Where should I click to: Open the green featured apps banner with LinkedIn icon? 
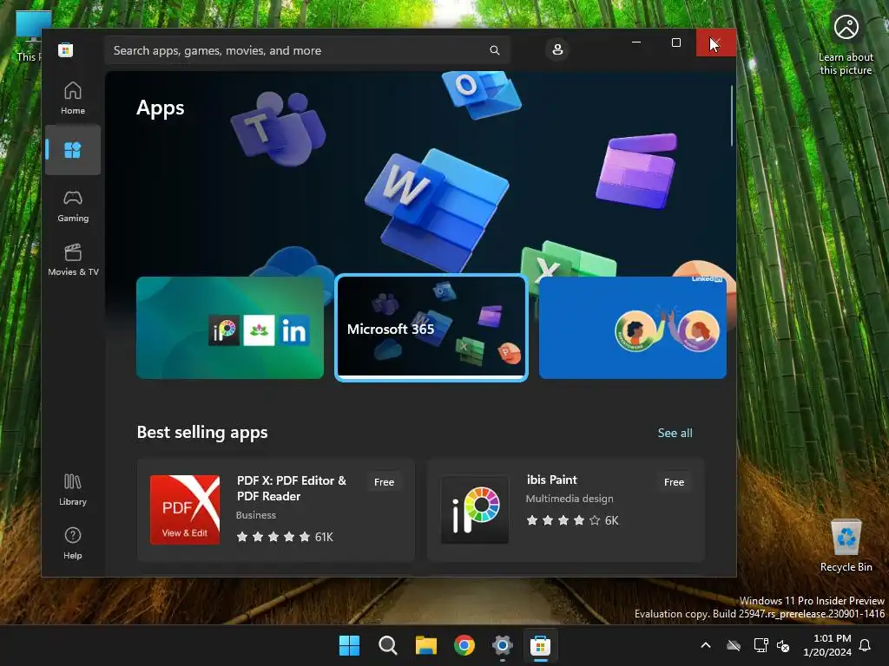pyautogui.click(x=229, y=328)
